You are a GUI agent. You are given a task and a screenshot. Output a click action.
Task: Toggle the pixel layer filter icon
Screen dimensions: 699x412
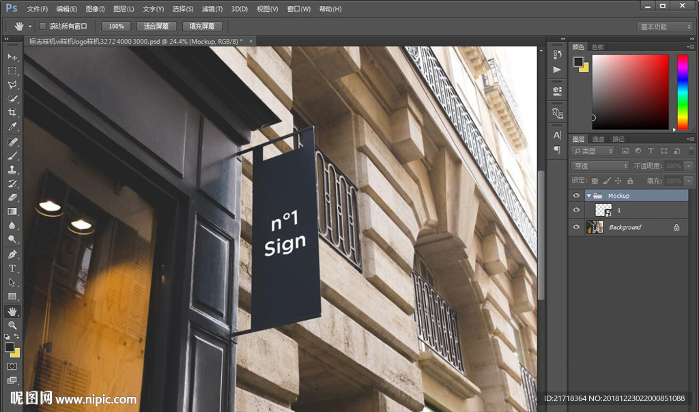pos(625,151)
